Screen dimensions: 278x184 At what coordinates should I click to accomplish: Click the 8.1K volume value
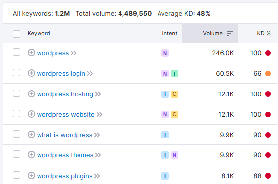coord(228,176)
